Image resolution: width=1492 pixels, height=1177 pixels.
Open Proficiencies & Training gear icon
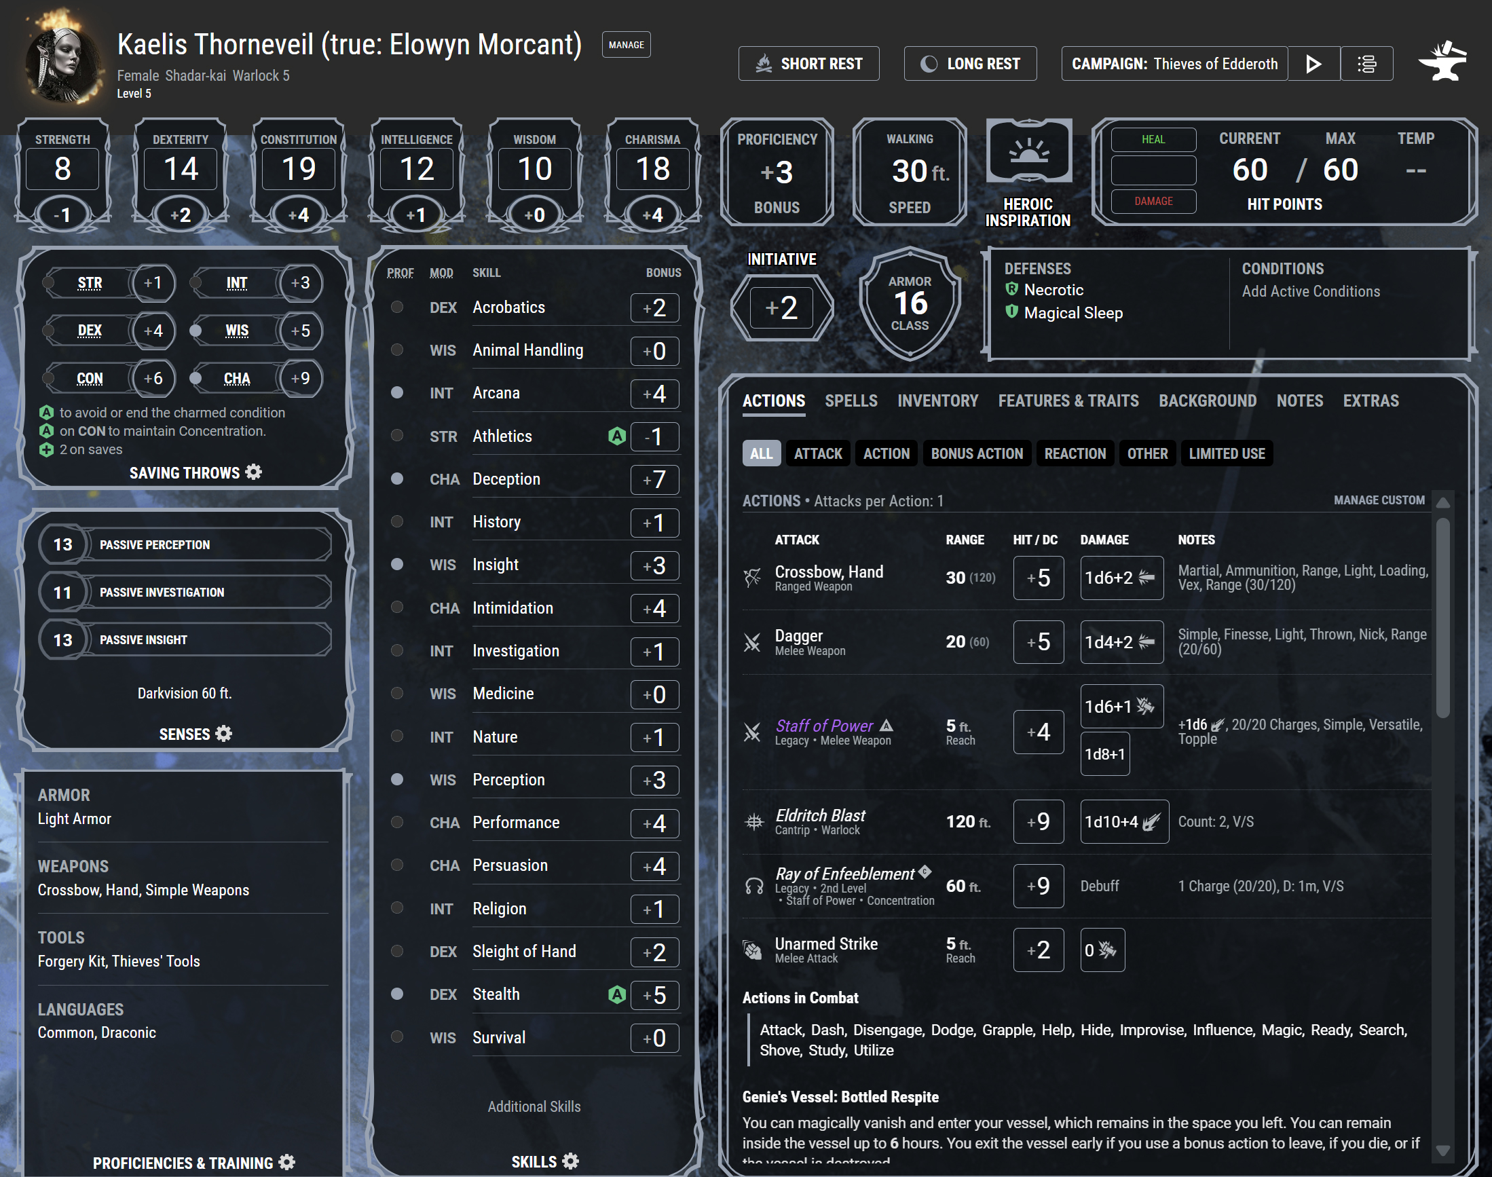pyautogui.click(x=286, y=1163)
